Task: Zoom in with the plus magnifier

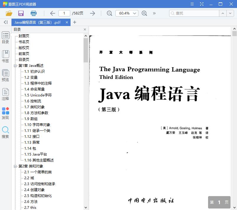Action: tap(144, 13)
